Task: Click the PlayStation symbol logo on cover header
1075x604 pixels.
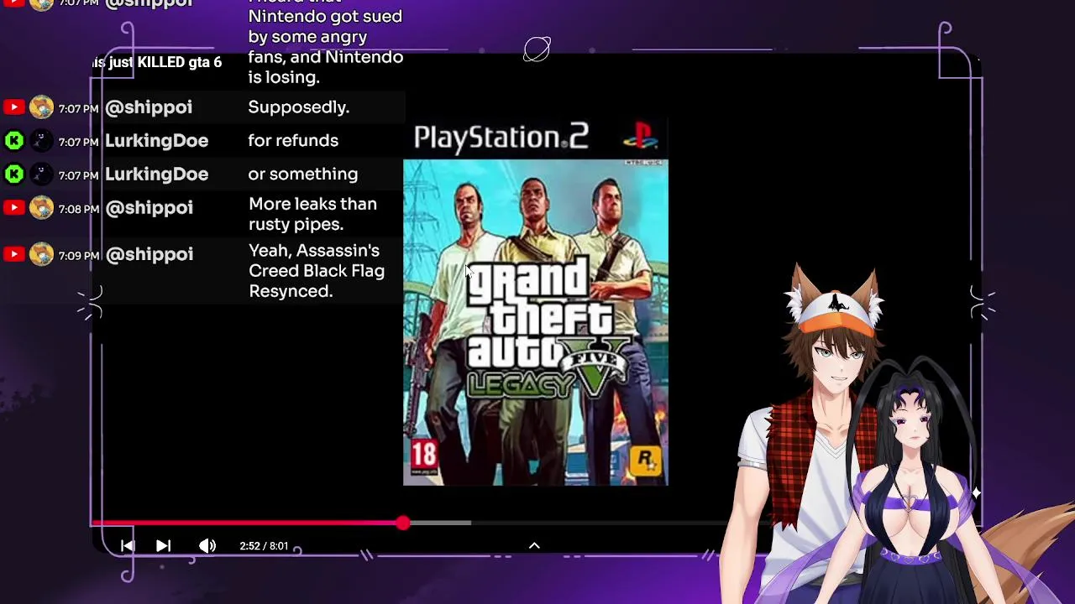Action: click(x=641, y=137)
